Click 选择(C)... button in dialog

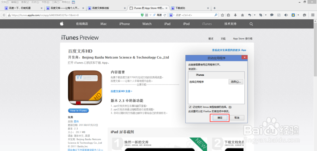click(236, 82)
